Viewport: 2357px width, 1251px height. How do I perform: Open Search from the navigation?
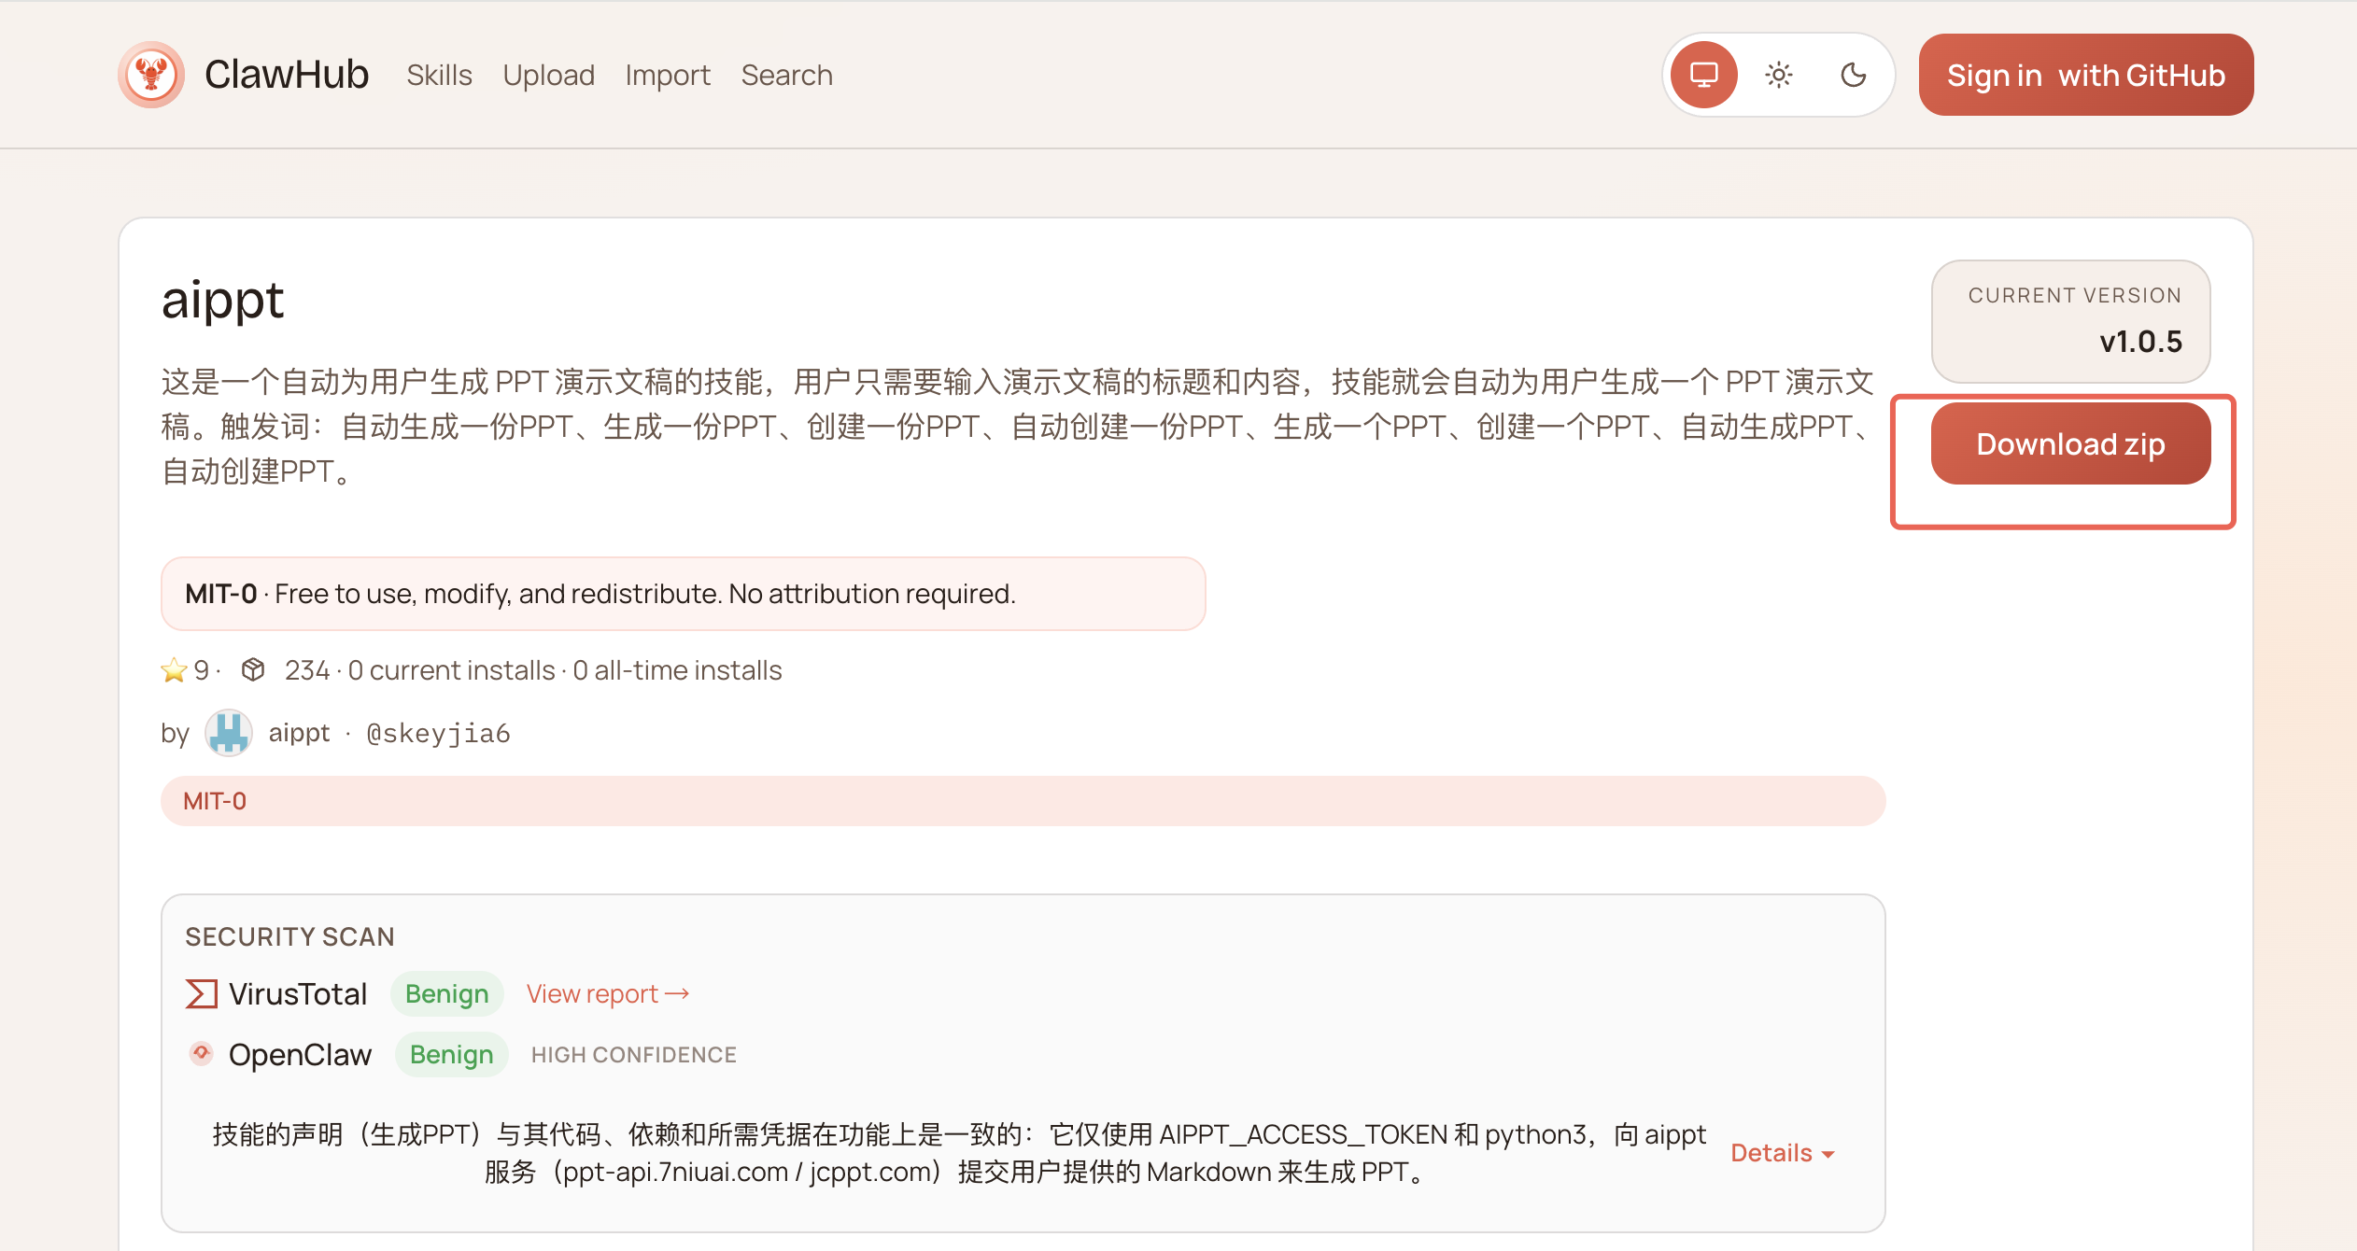tap(786, 75)
